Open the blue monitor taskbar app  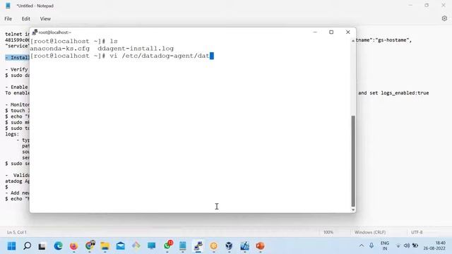tap(152, 246)
